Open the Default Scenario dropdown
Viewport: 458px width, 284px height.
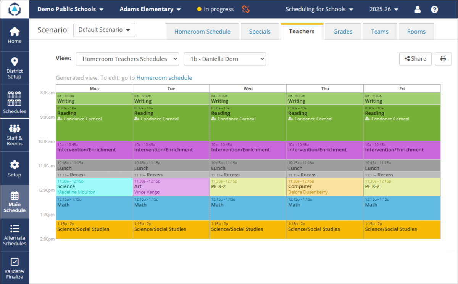104,30
